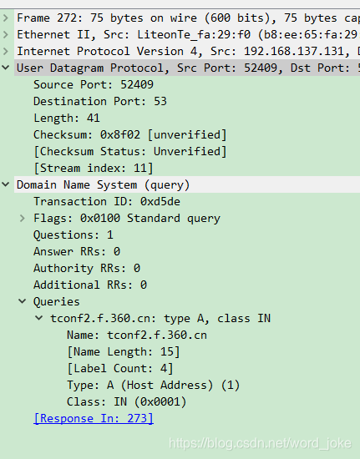Collapse the User Datagram Protocol section
Screen dimensions: 360x459
[6, 68]
